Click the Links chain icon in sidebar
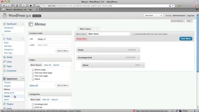The width and height of the screenshot is (199, 112). (x=4, y=62)
